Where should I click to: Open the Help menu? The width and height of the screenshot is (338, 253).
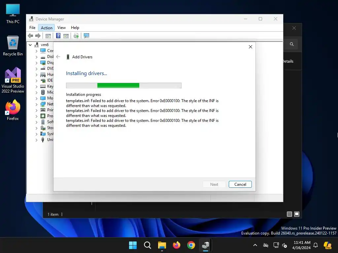point(75,28)
